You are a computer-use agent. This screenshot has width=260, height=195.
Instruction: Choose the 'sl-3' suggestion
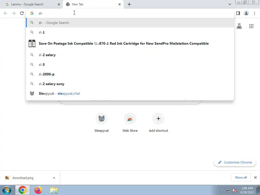(x=130, y=64)
